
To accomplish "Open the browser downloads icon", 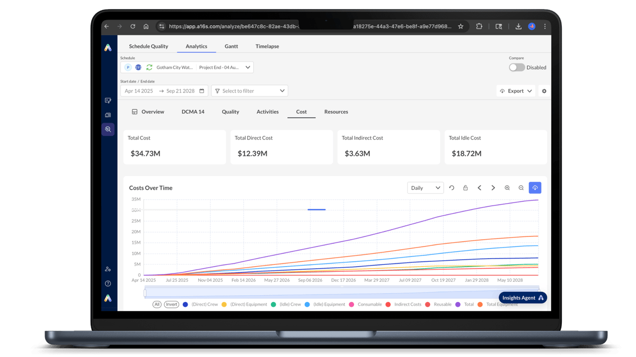I will 518,26.
